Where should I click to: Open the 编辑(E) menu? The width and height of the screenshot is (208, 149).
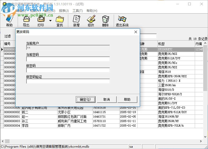(x=21, y=11)
